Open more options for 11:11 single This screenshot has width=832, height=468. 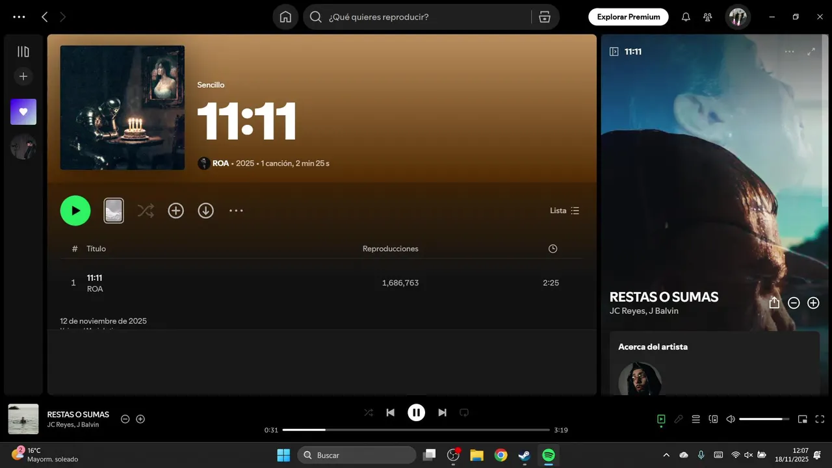click(x=236, y=211)
